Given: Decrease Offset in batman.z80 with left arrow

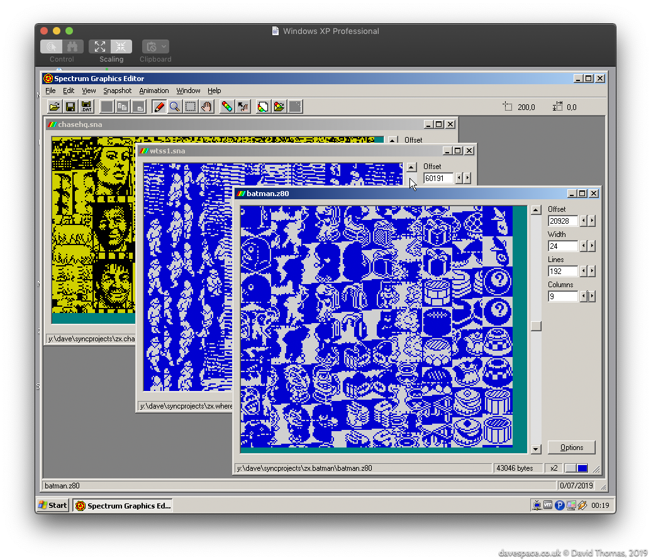Looking at the screenshot, I should [583, 221].
